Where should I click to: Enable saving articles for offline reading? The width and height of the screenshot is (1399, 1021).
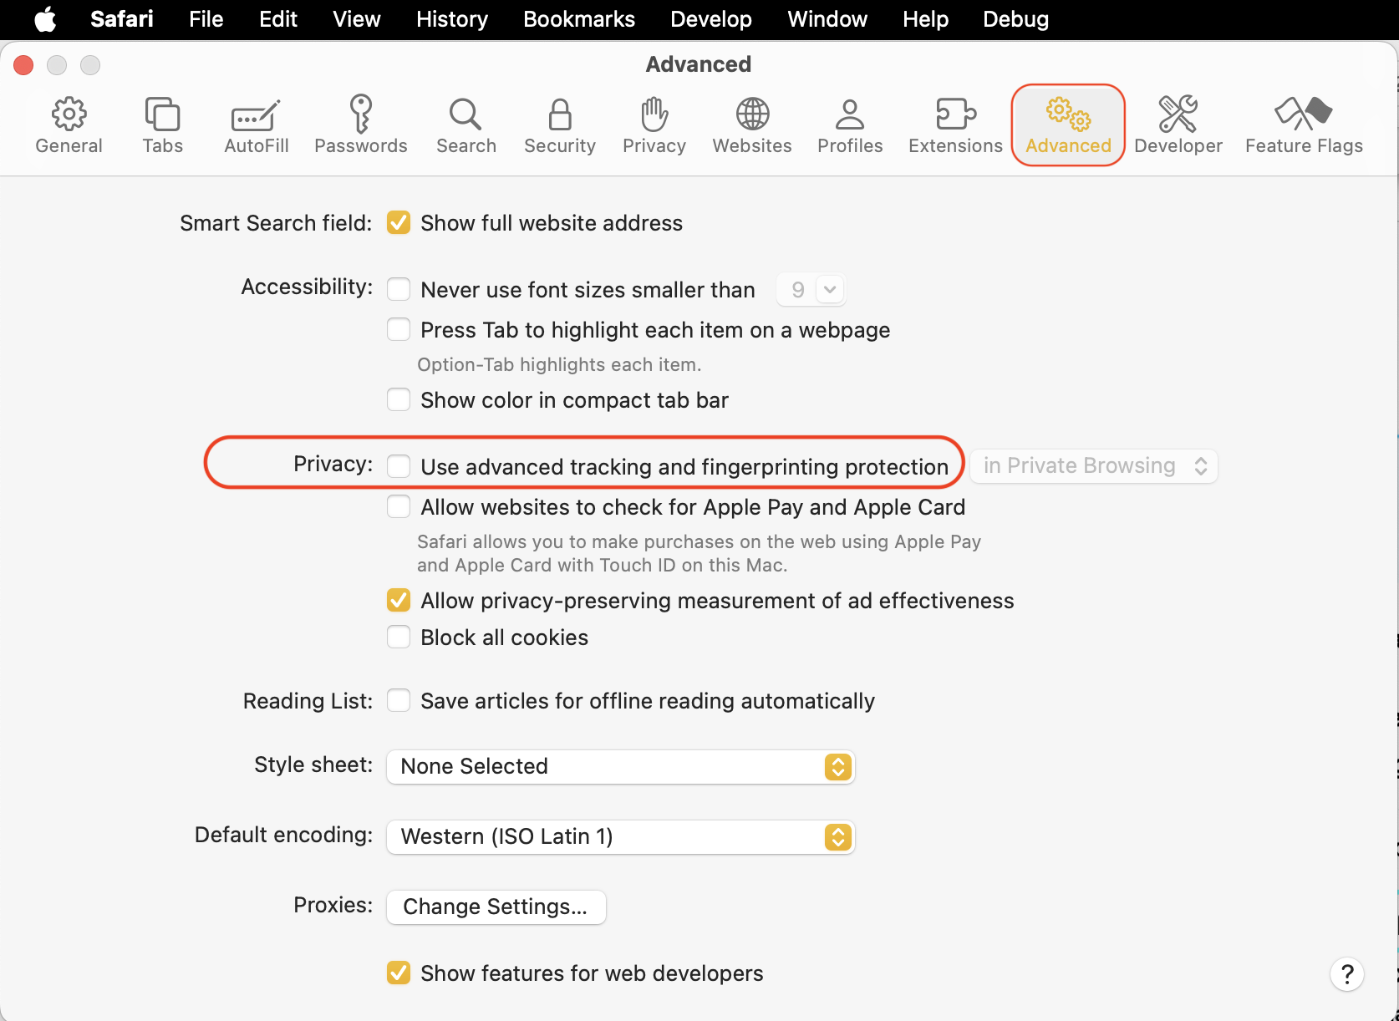click(x=399, y=701)
